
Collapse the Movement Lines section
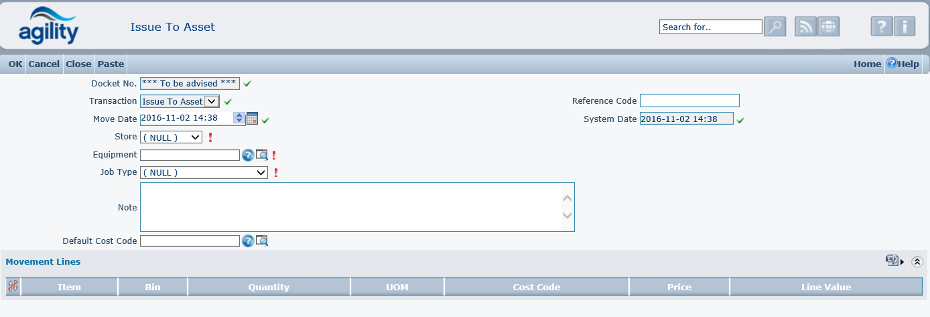click(x=917, y=262)
